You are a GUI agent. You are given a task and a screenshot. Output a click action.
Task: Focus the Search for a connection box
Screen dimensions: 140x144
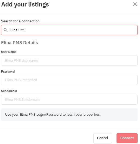[69, 30]
